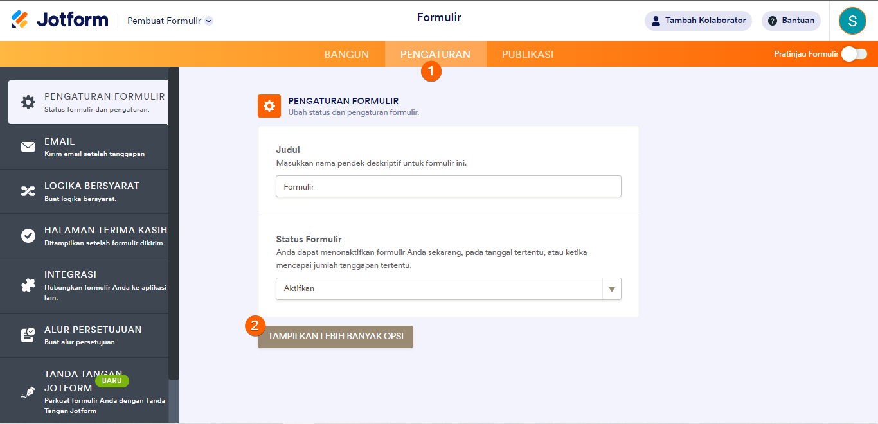Open the Status Formulir dropdown
This screenshot has width=878, height=424.
point(448,289)
